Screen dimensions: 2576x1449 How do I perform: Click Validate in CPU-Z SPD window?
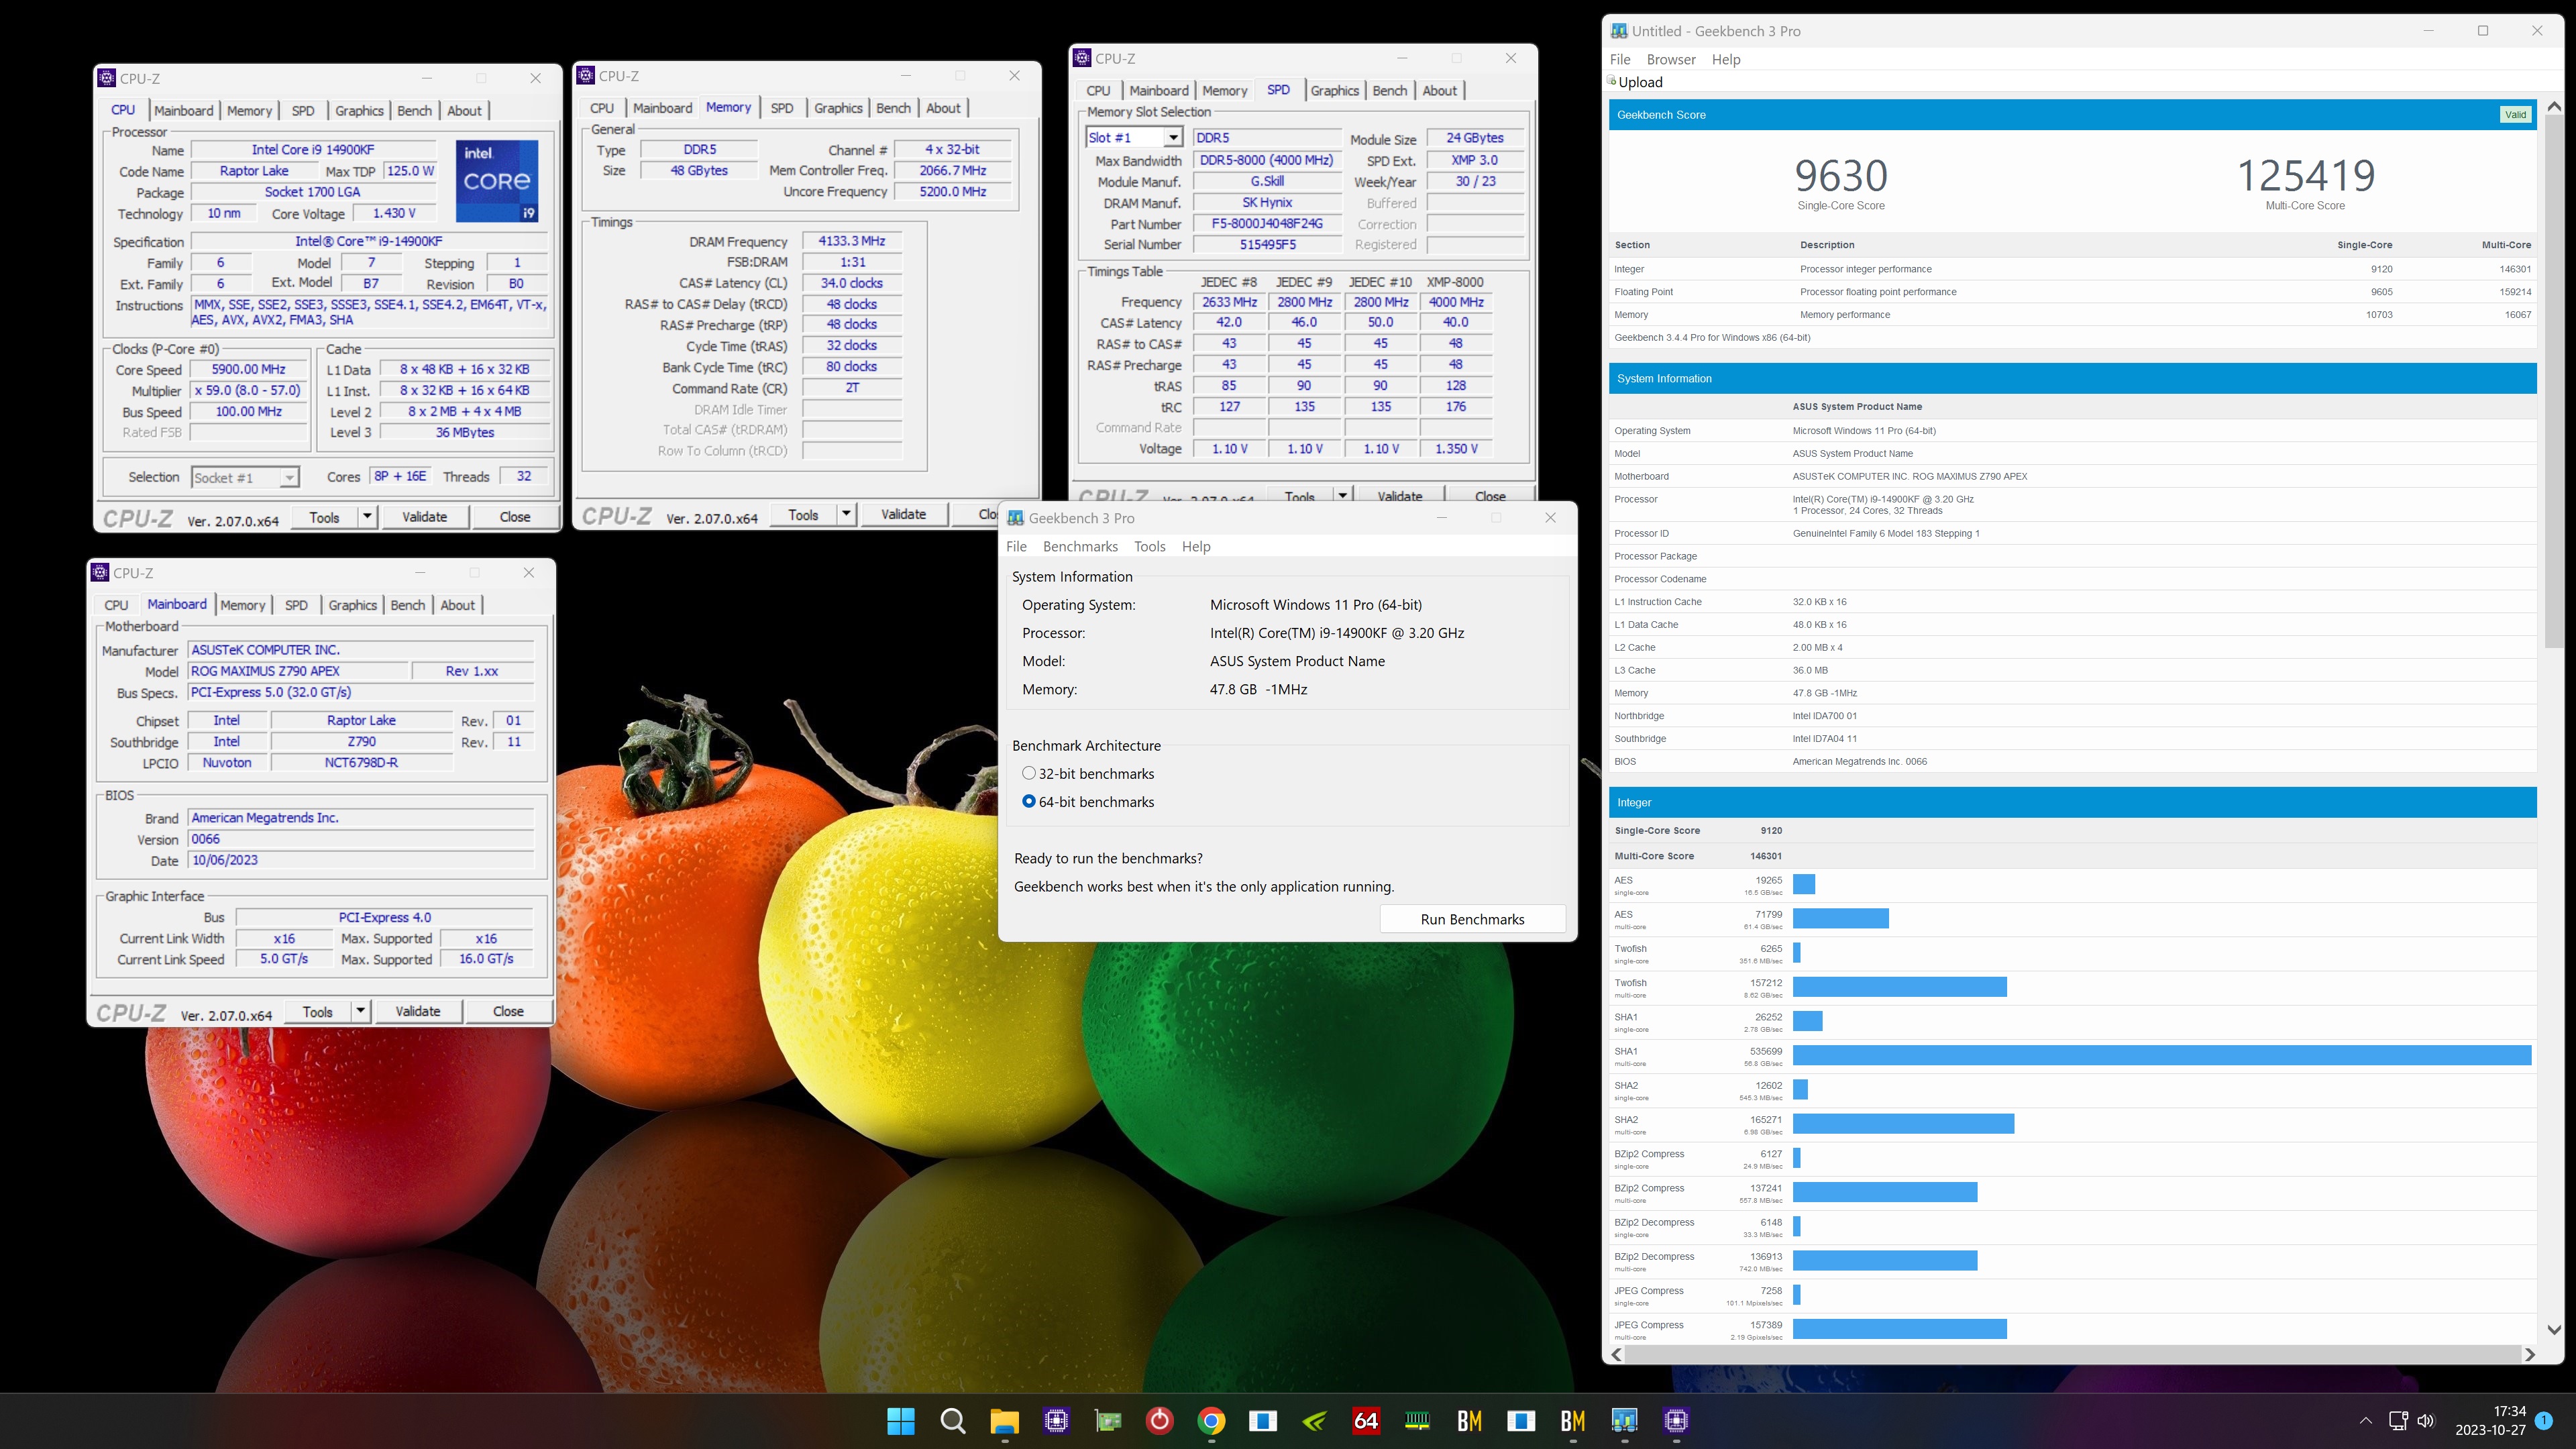tap(1399, 495)
